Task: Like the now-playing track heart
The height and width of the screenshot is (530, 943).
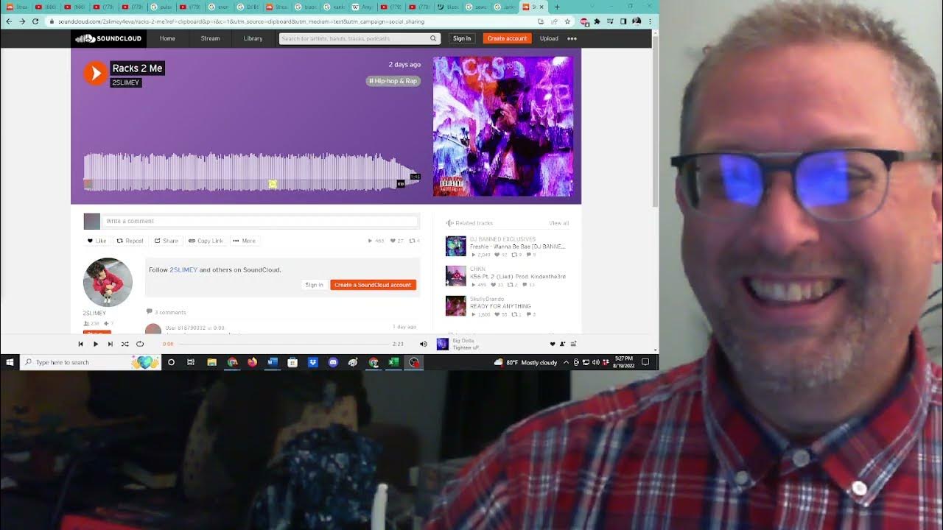Action: coord(552,344)
